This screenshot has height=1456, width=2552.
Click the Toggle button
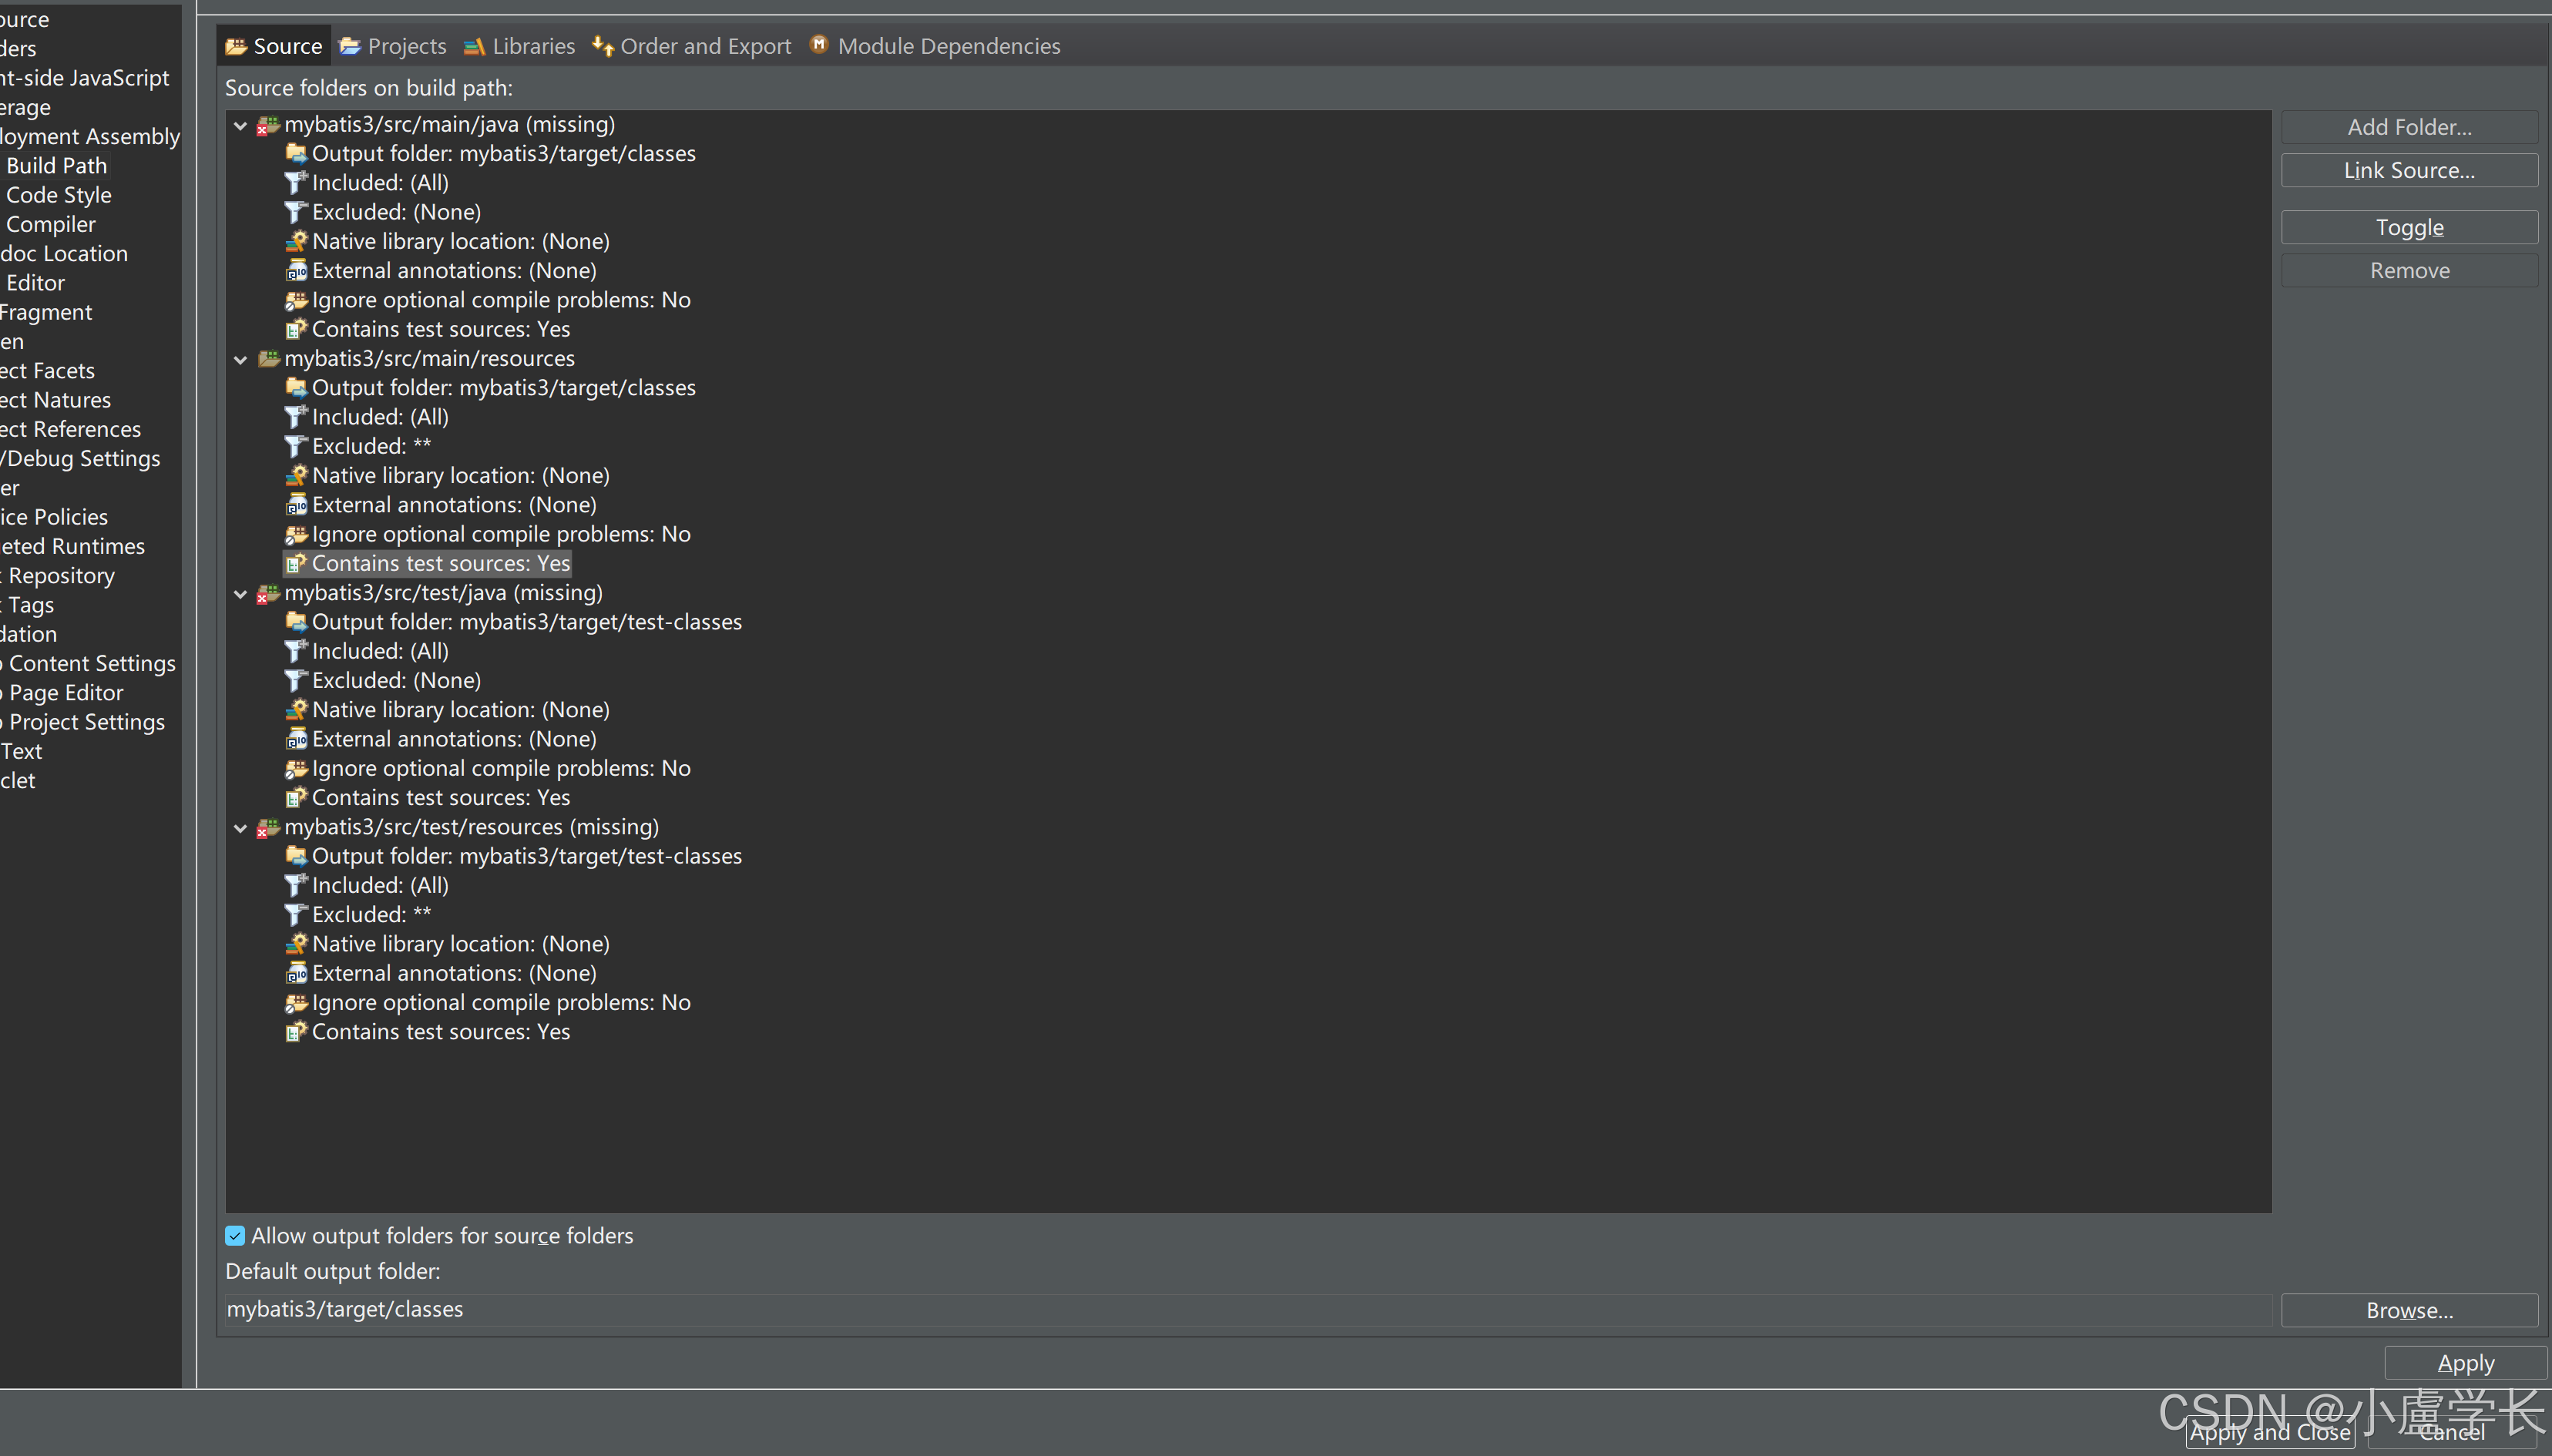[2408, 228]
